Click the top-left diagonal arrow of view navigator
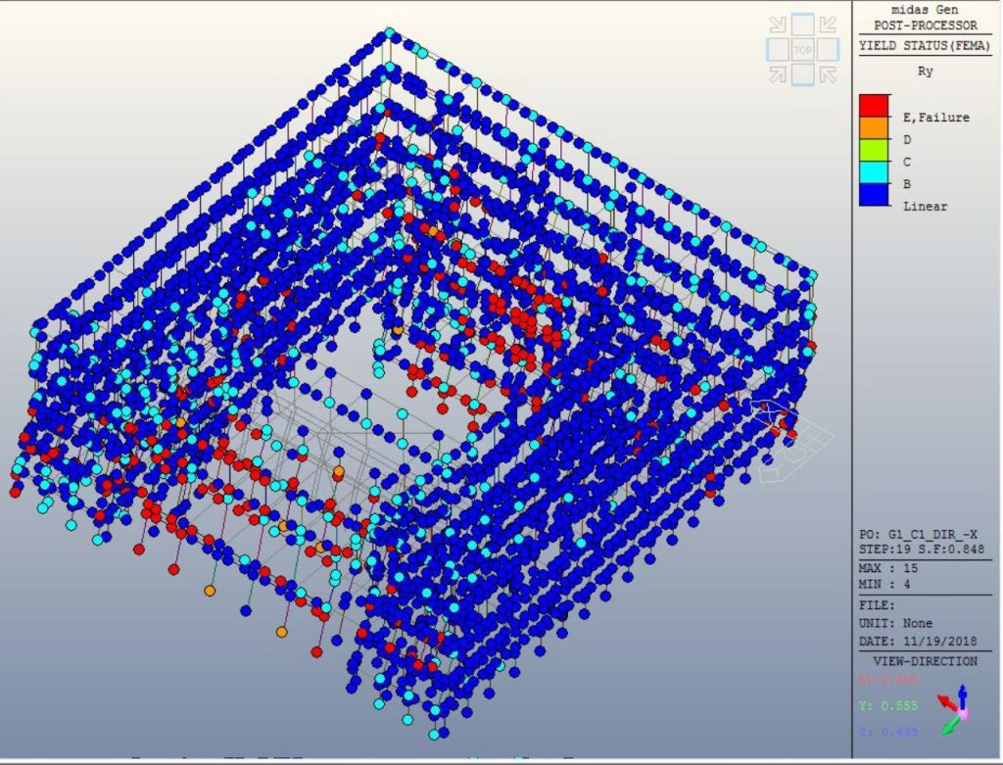The image size is (1003, 765). coord(780,25)
